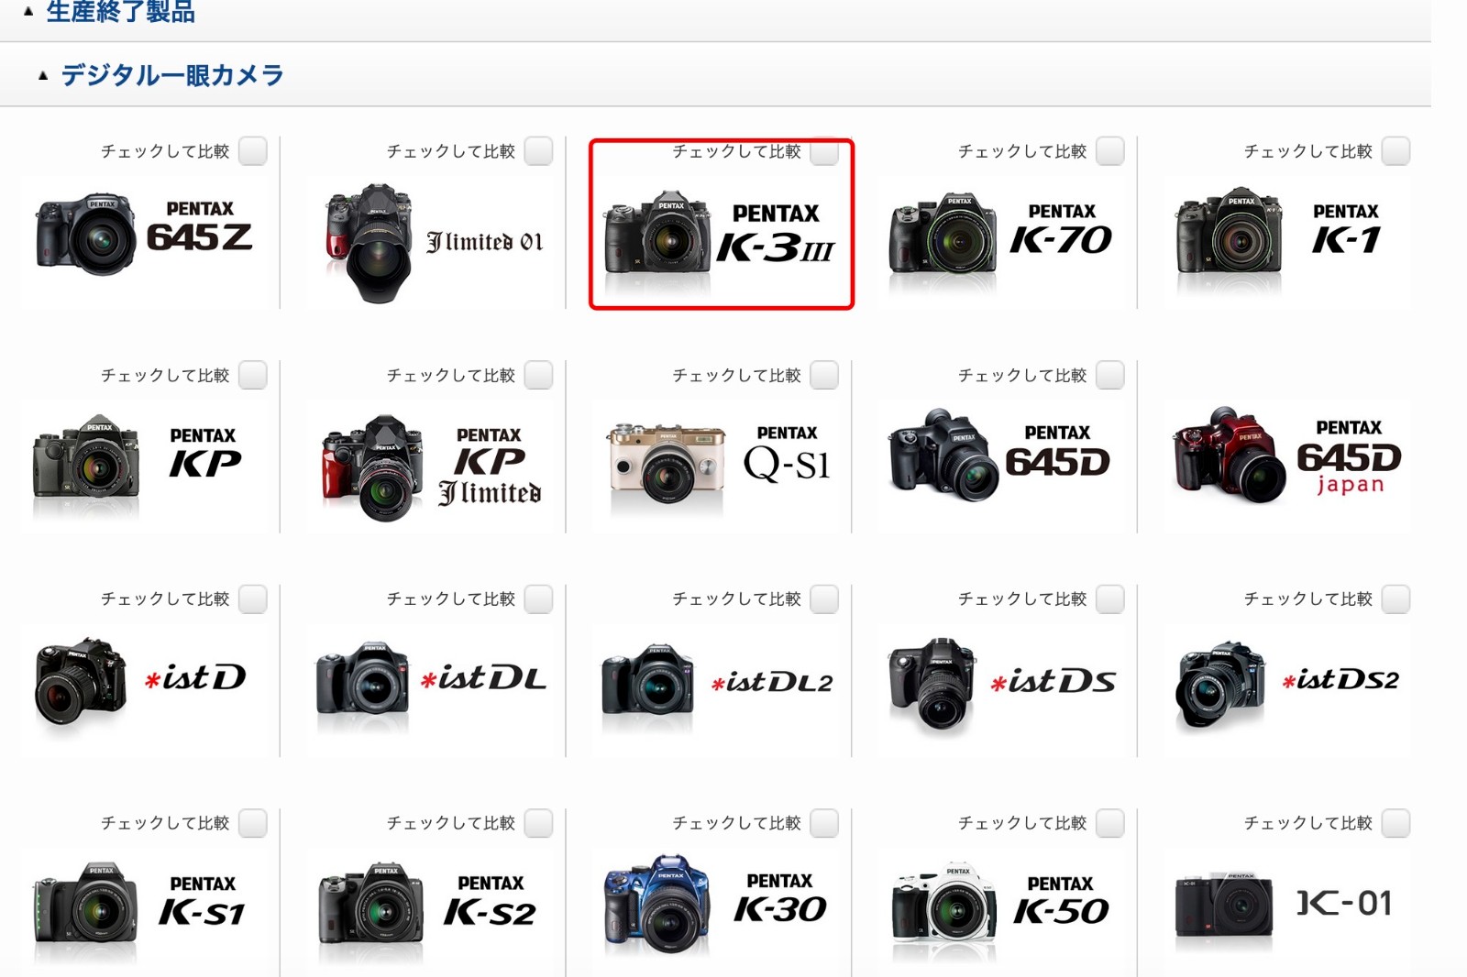This screenshot has width=1467, height=977.
Task: Check compare box for *ist DS2
Action: click(x=1396, y=599)
